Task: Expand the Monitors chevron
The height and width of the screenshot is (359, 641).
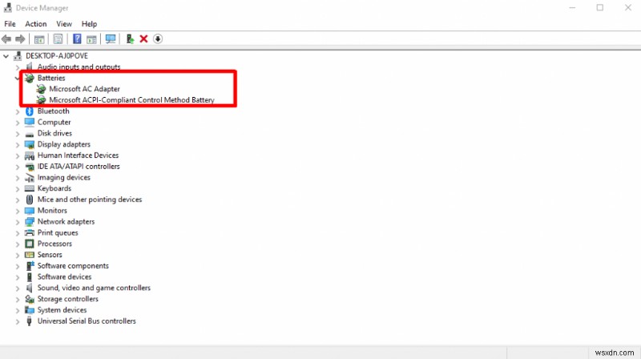Action: pos(18,211)
